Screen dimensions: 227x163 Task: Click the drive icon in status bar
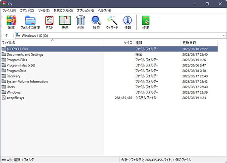[4, 160]
